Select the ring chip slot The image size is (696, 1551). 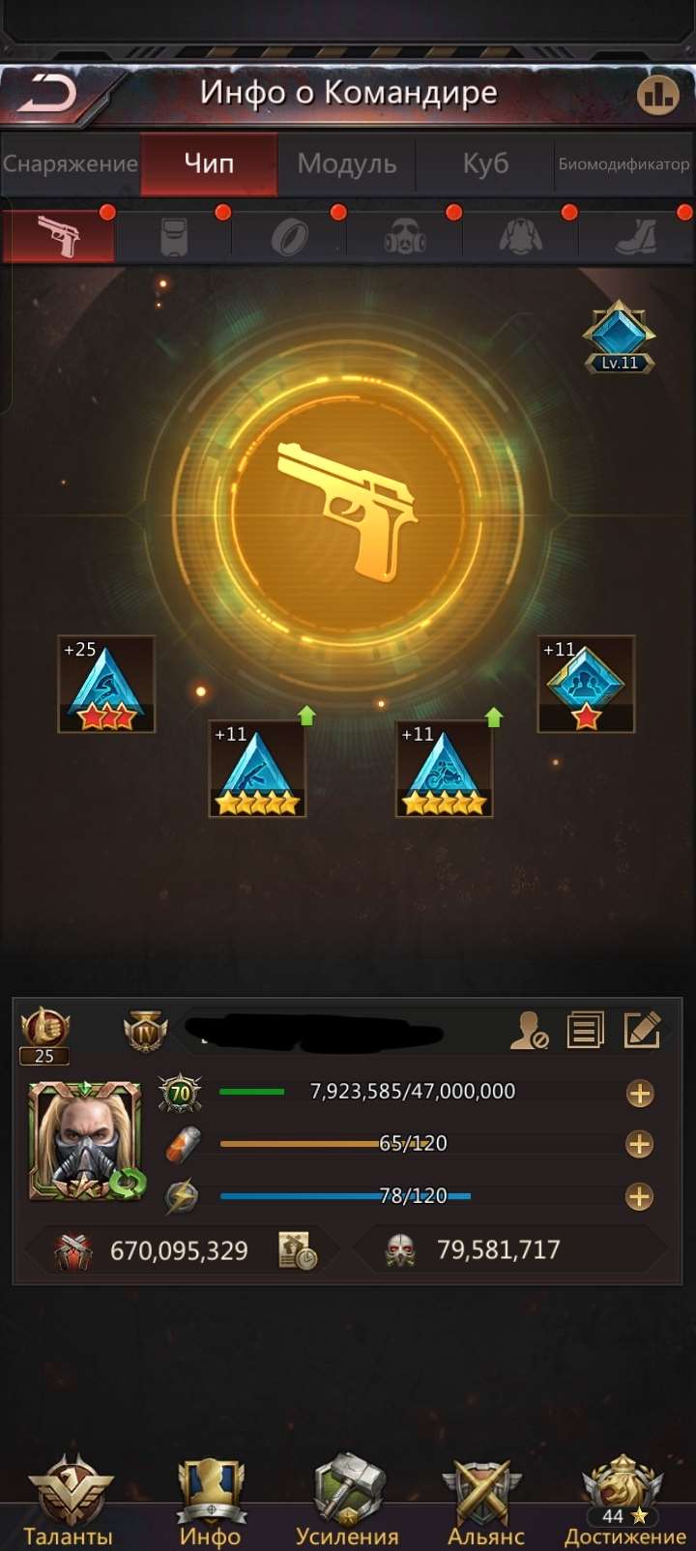(x=289, y=236)
